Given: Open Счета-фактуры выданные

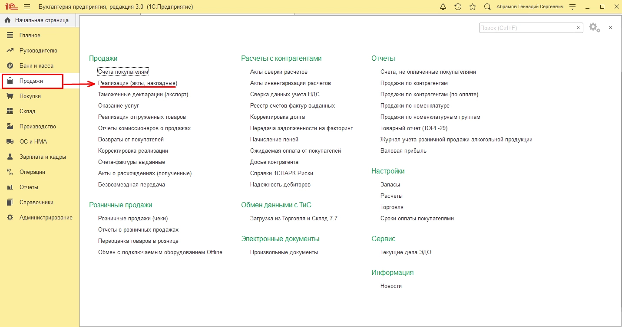Looking at the screenshot, I should click(132, 162).
